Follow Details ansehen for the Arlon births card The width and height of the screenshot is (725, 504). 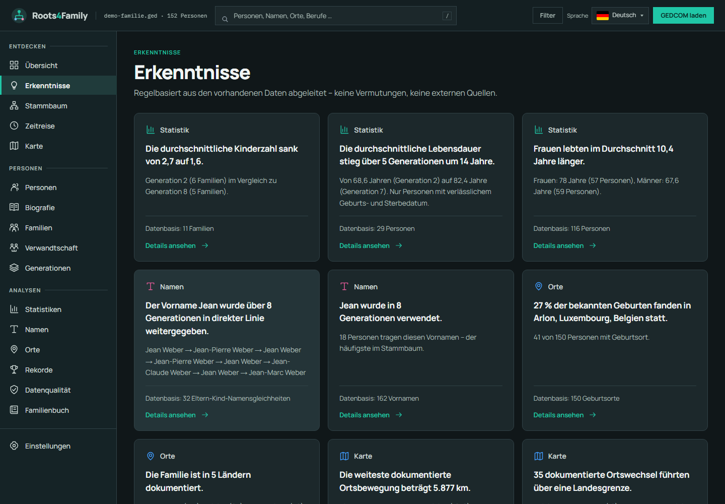tap(564, 415)
